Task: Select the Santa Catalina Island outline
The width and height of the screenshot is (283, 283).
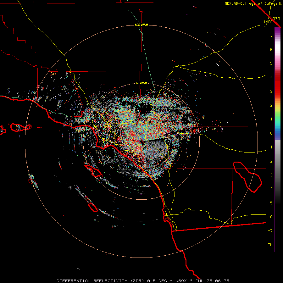Action: point(93,171)
